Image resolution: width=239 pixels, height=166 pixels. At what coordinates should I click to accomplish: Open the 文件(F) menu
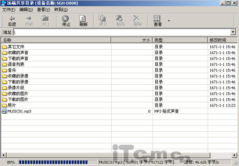pyautogui.click(x=9, y=10)
